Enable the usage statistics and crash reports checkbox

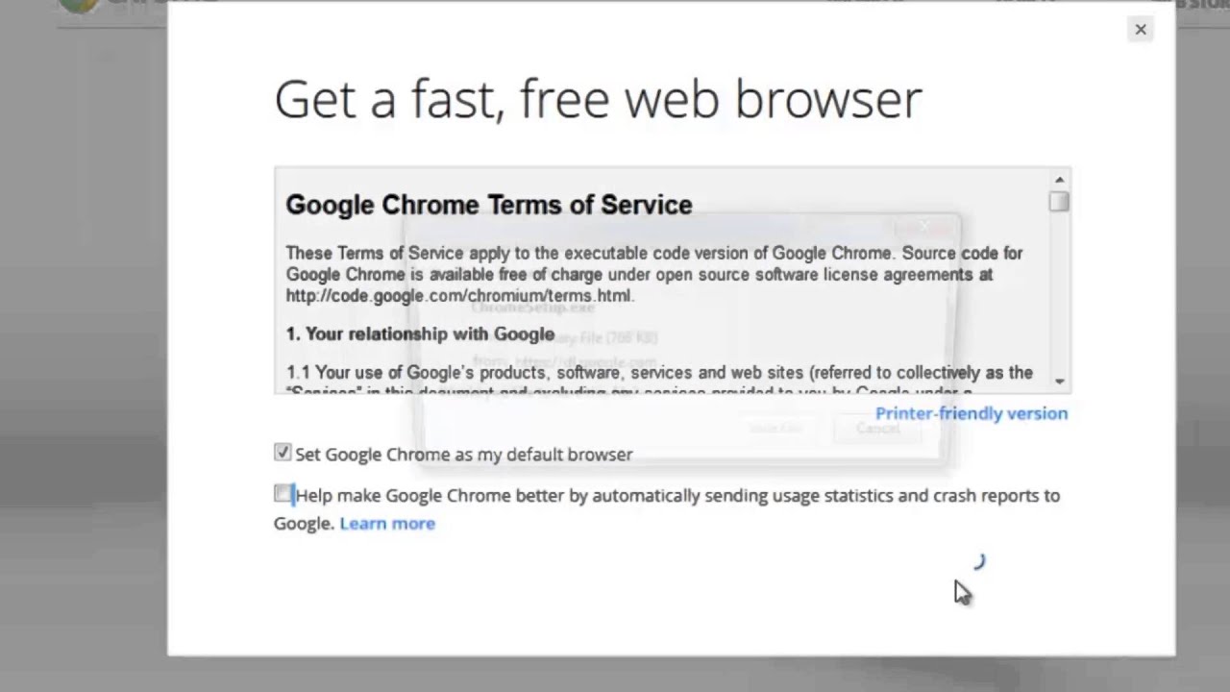[x=283, y=494]
